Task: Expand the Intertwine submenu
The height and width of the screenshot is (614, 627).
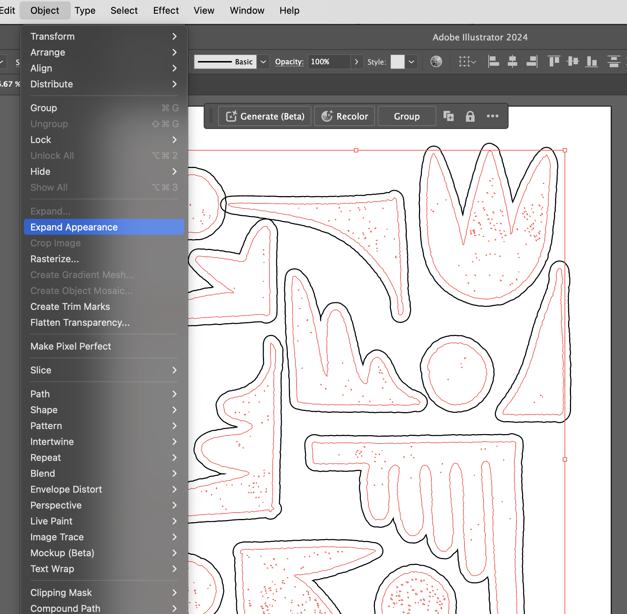Action: coord(104,442)
